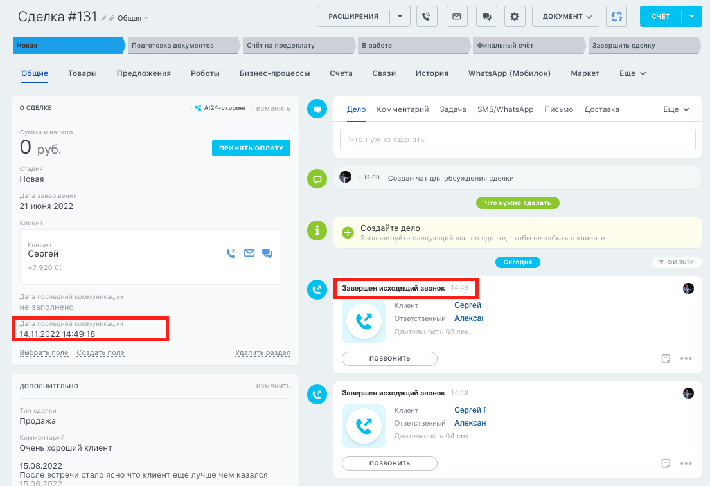Click the note icon on 14:48 call entry

point(666,464)
